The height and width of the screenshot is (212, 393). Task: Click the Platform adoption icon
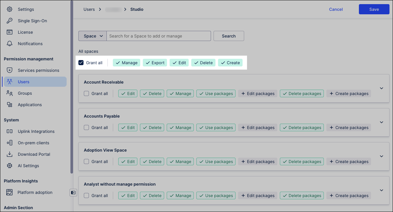click(10, 192)
